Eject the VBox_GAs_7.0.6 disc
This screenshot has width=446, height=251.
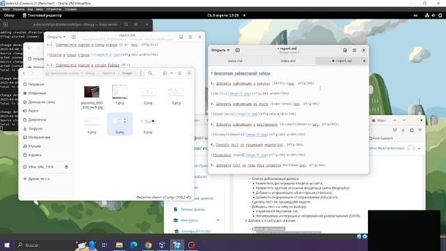(66, 167)
